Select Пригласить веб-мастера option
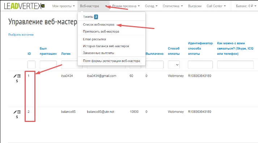The width and height of the screenshot is (258, 143). tap(101, 32)
